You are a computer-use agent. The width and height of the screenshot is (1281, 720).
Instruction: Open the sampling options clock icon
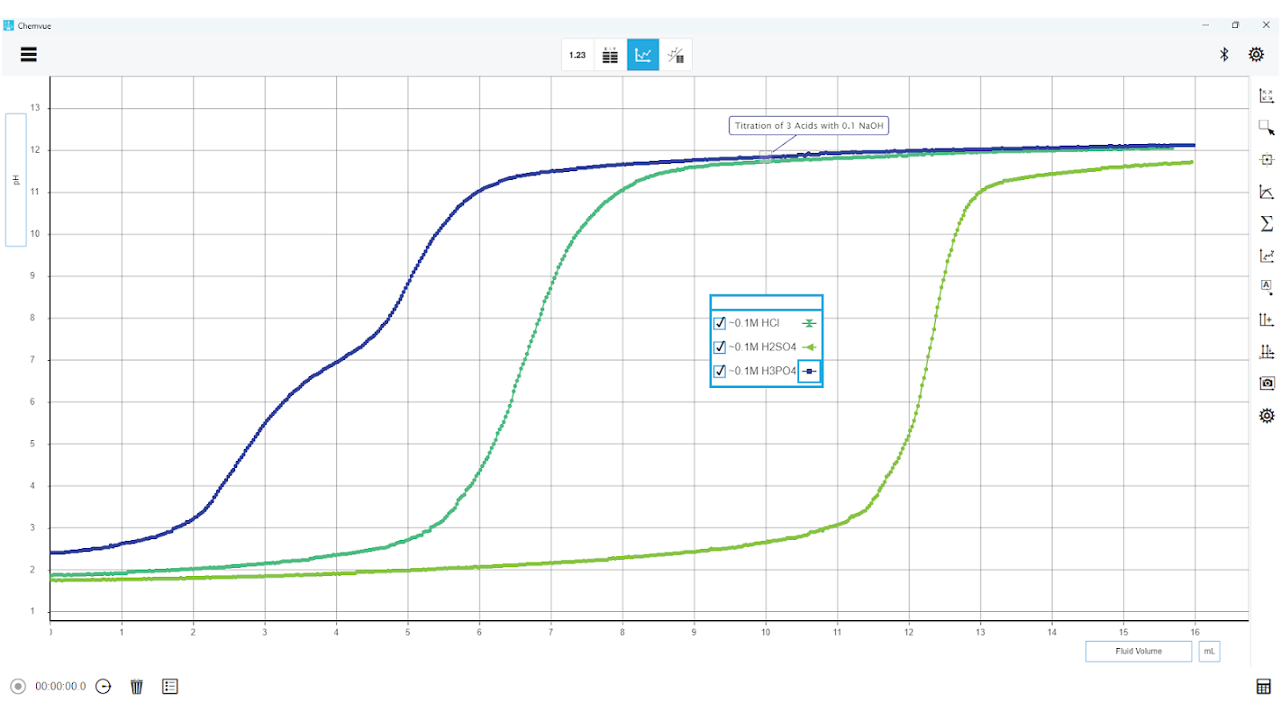click(104, 687)
